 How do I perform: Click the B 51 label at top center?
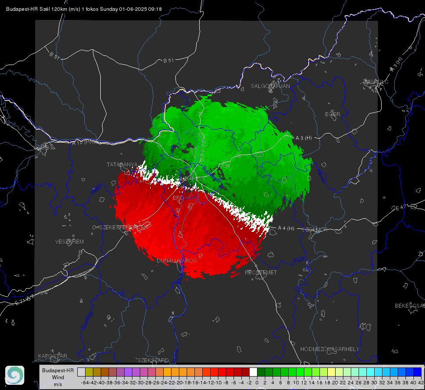pyautogui.click(x=168, y=61)
